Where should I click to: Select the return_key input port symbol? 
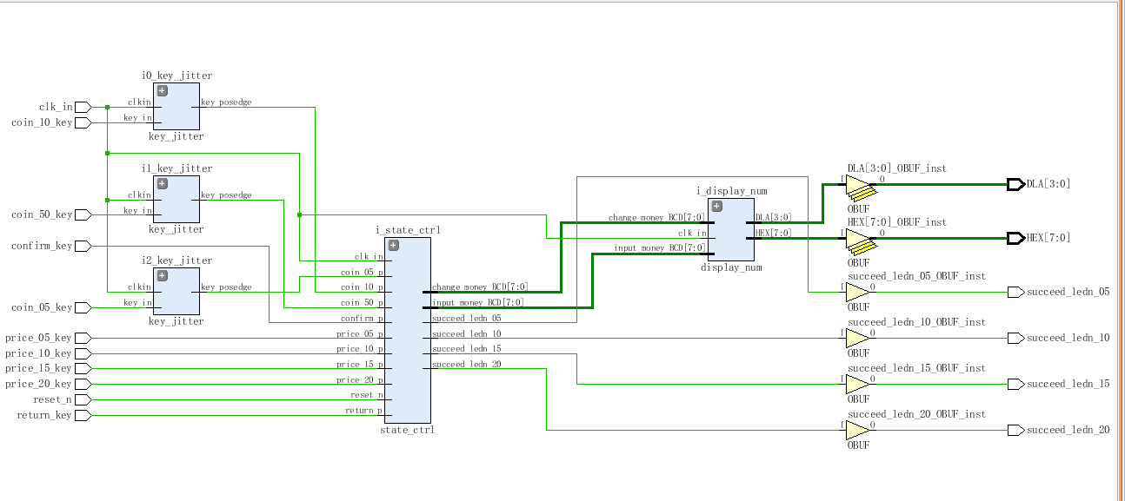point(83,415)
